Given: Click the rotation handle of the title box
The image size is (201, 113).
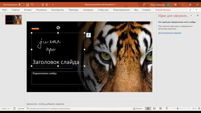Looking at the screenshot, I should click(58, 28).
